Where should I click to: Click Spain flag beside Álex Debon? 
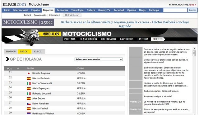point(29,99)
